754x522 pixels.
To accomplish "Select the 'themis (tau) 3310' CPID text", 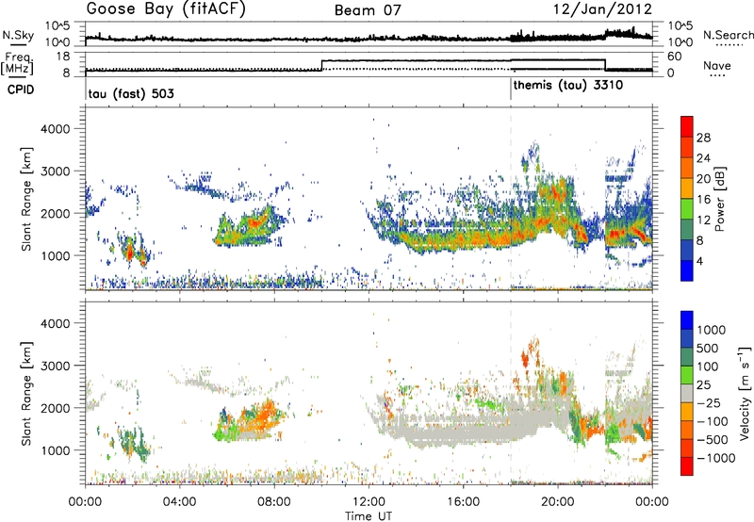I will pyautogui.click(x=568, y=86).
